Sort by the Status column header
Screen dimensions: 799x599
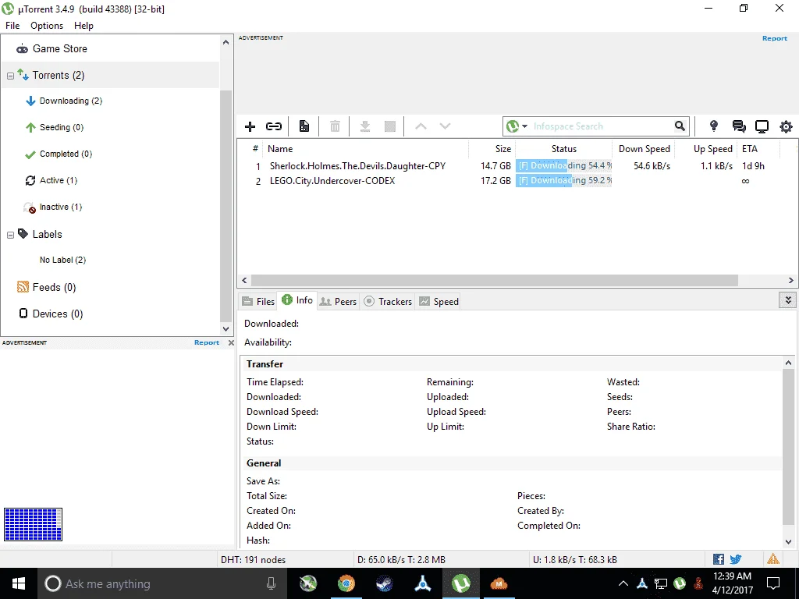click(x=563, y=149)
